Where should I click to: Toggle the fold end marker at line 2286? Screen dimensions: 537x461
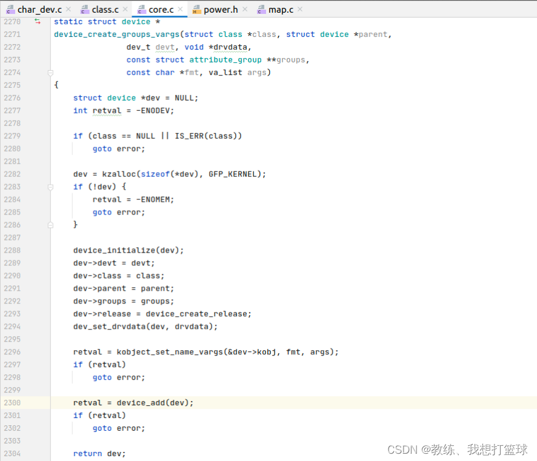[50, 225]
